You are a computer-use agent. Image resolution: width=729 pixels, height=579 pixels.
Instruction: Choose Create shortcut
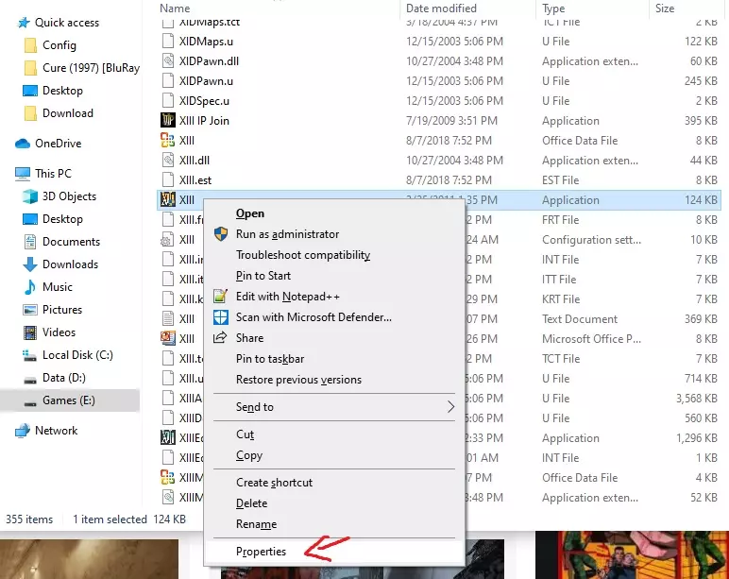point(274,483)
